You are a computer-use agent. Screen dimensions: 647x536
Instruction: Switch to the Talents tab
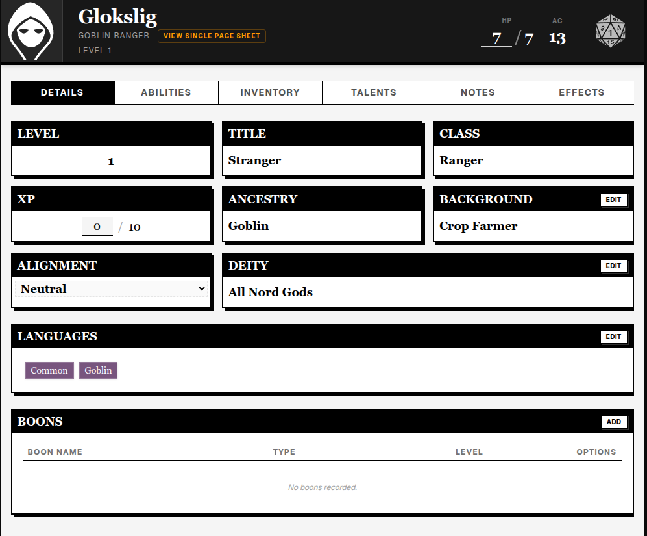[x=374, y=92]
